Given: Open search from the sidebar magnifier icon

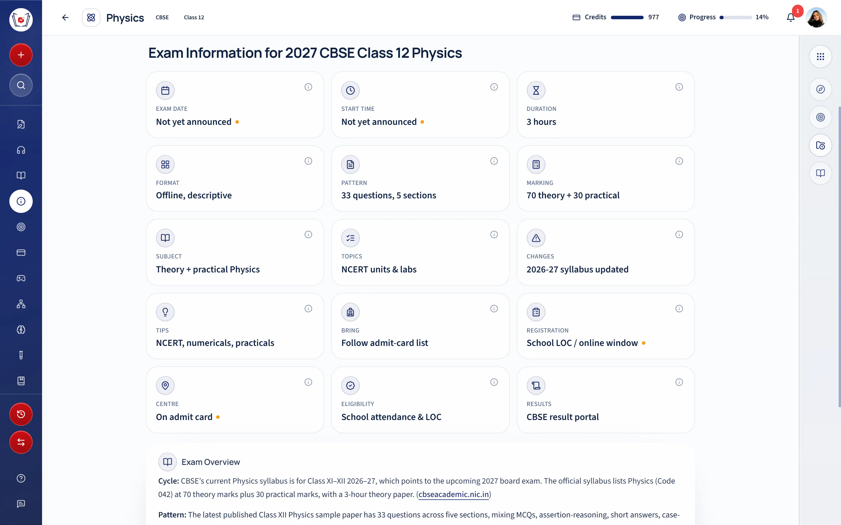Looking at the screenshot, I should point(21,85).
